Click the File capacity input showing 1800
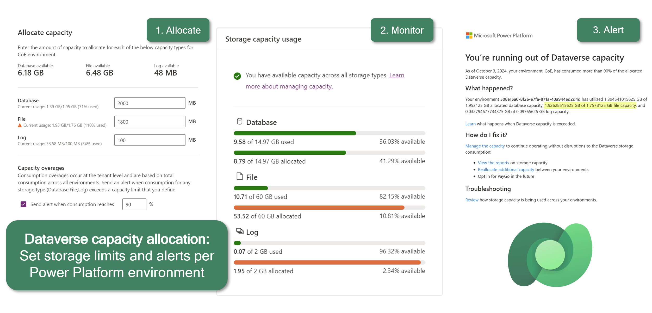Screen dimensions: 652x313 pos(150,122)
